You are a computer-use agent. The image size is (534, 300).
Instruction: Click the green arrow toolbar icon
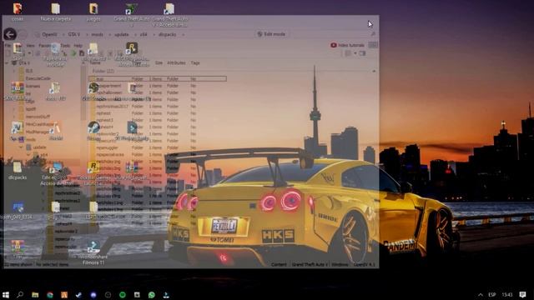73,53
